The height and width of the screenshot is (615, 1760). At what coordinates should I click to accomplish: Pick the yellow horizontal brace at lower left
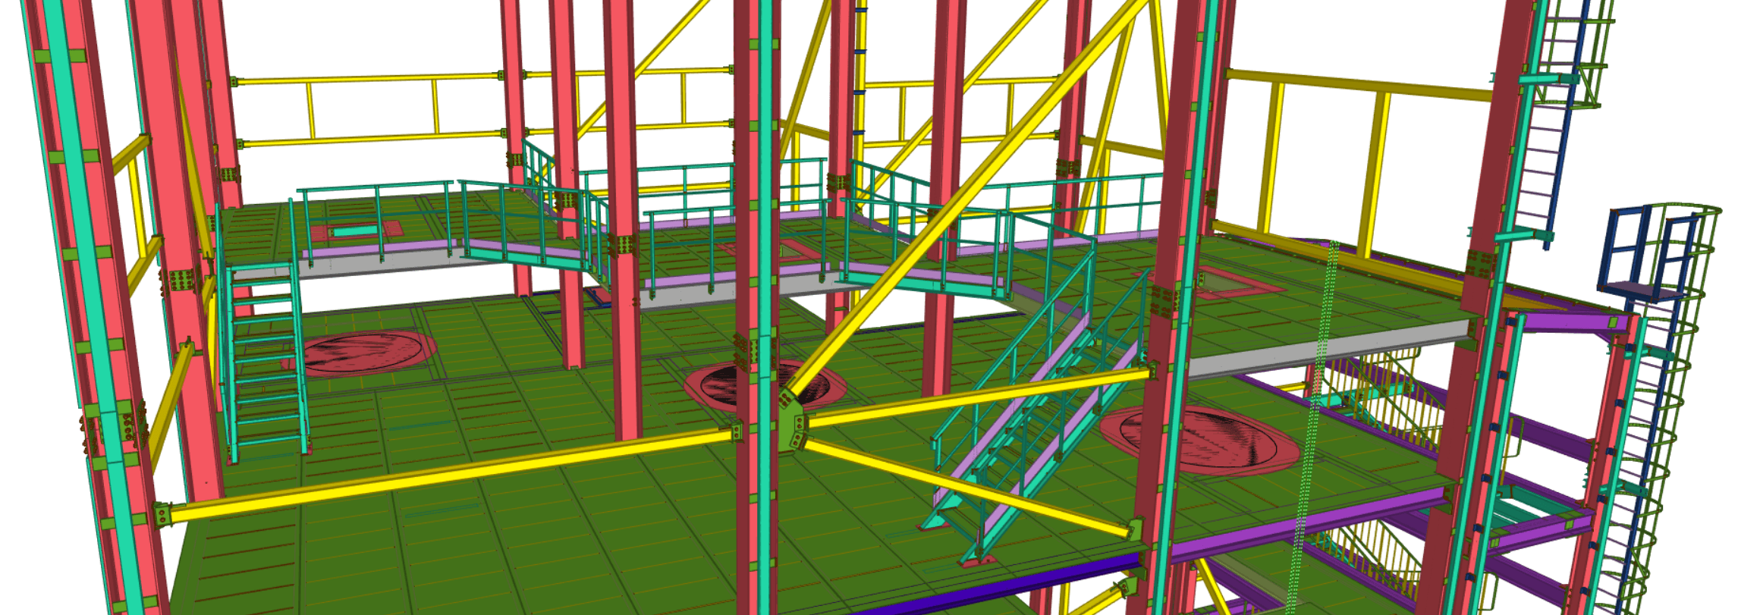pos(448,474)
